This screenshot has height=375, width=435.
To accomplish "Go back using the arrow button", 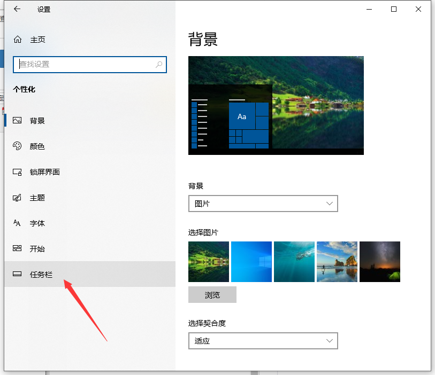I will pyautogui.click(x=16, y=9).
